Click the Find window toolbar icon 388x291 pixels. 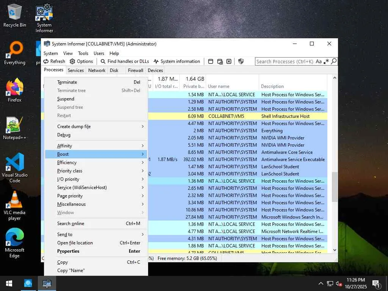pyautogui.click(x=211, y=61)
